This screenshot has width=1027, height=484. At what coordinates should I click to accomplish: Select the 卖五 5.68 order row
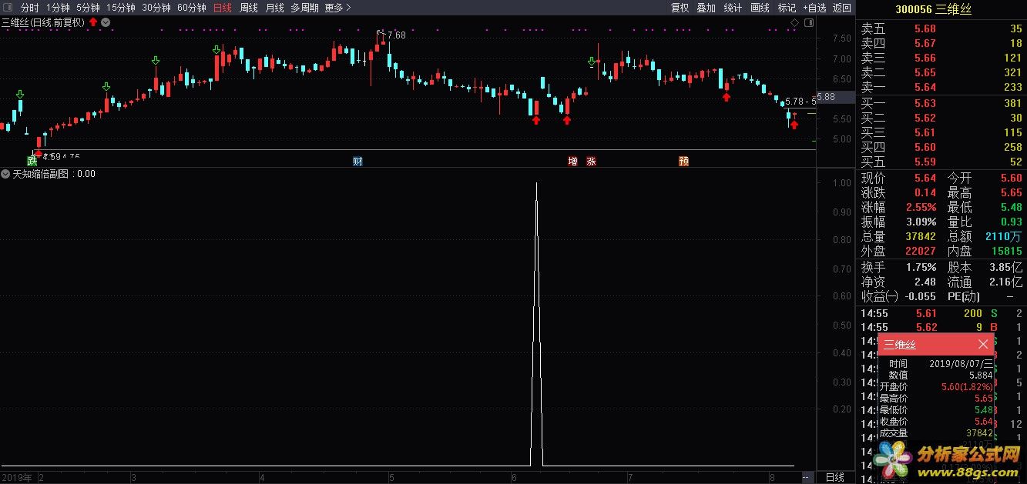coord(941,29)
